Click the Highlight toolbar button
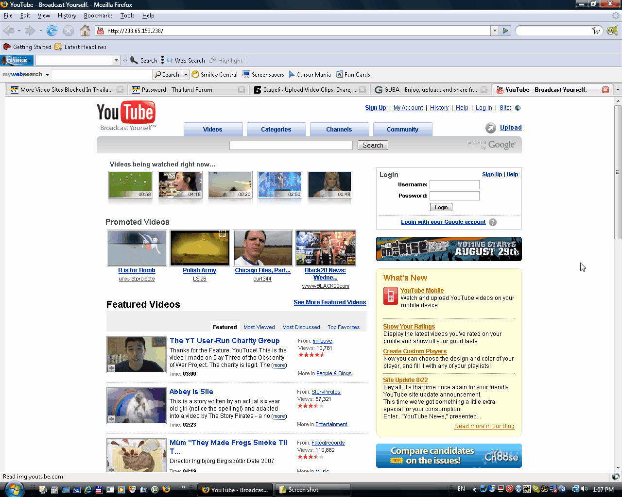 click(226, 60)
